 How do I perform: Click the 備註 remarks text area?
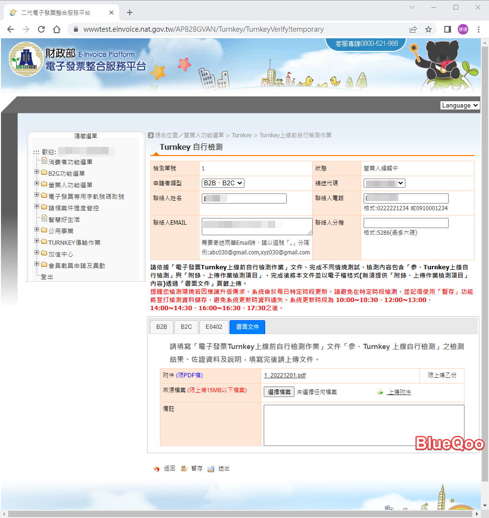click(364, 425)
